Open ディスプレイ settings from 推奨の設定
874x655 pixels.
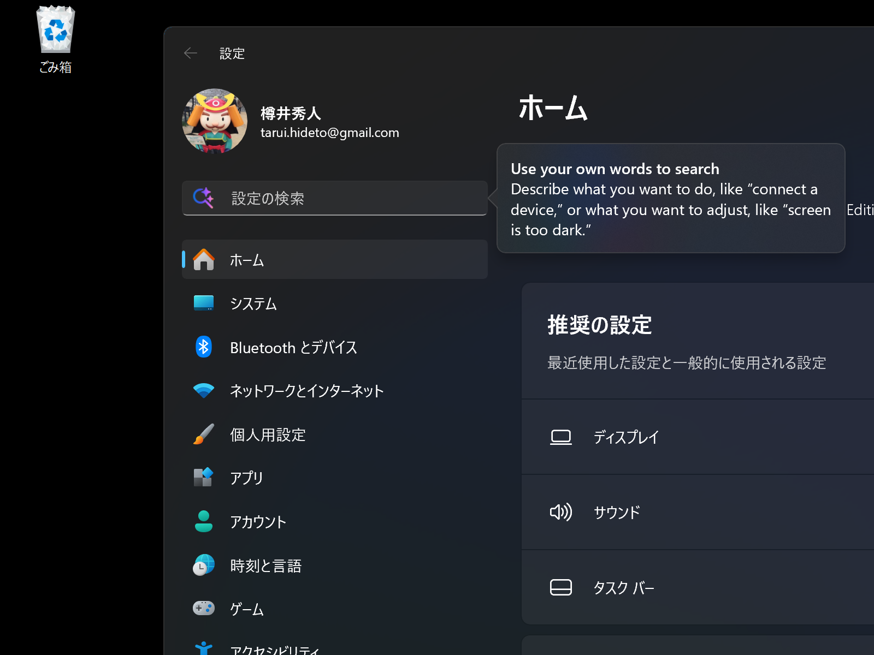[627, 437]
